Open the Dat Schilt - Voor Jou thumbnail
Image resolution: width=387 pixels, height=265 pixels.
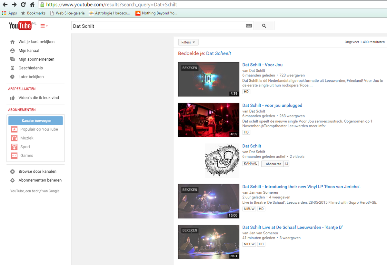[x=209, y=79]
